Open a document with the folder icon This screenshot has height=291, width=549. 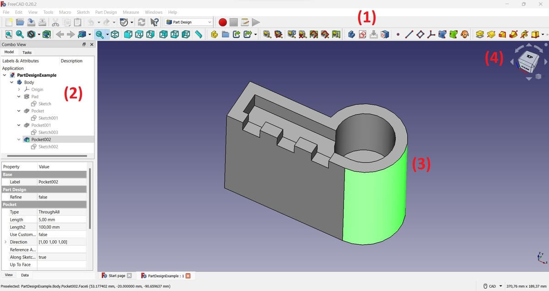pyautogui.click(x=20, y=22)
